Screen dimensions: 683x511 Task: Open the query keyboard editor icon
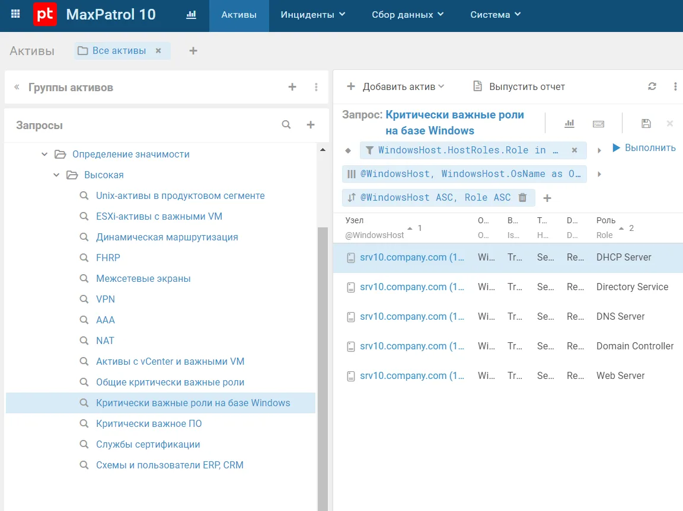point(598,124)
